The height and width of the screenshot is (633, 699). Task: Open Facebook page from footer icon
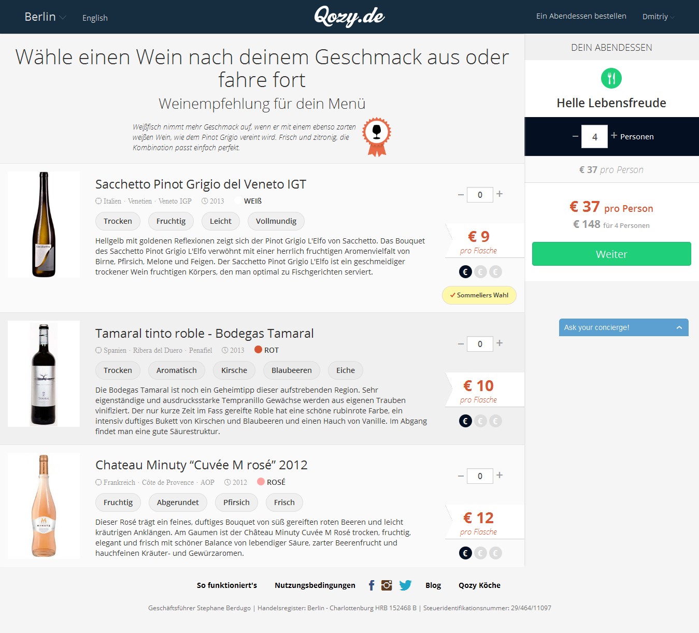[372, 585]
